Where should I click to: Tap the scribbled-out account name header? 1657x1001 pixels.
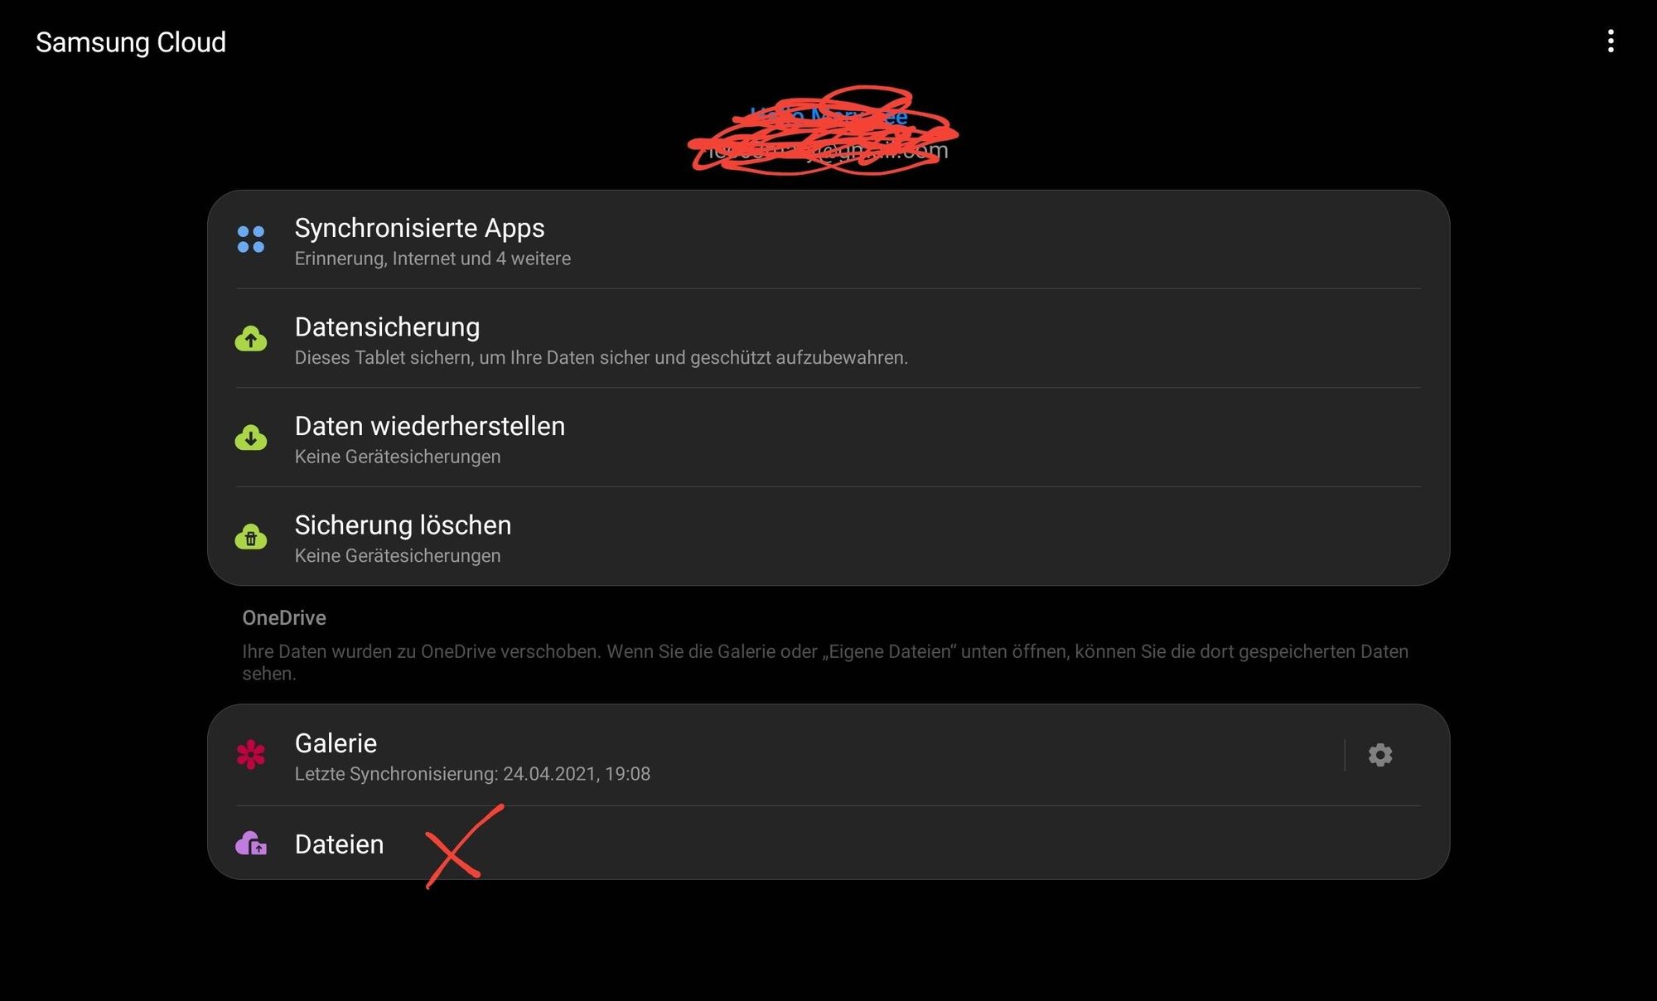[828, 116]
